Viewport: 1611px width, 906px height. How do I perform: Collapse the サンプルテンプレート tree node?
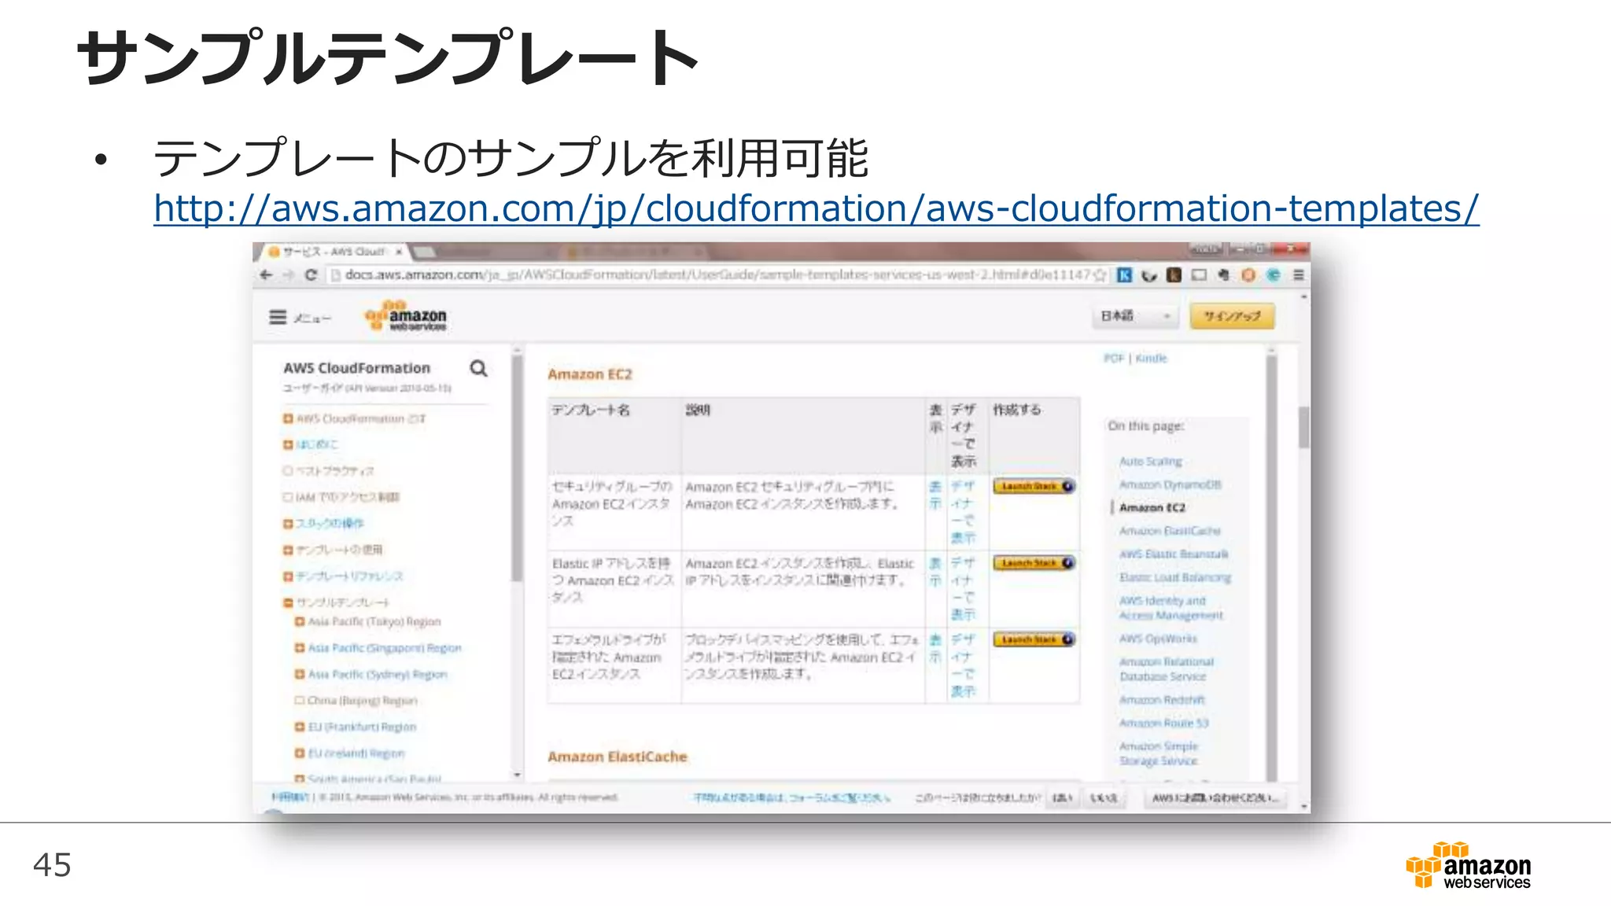(x=288, y=602)
